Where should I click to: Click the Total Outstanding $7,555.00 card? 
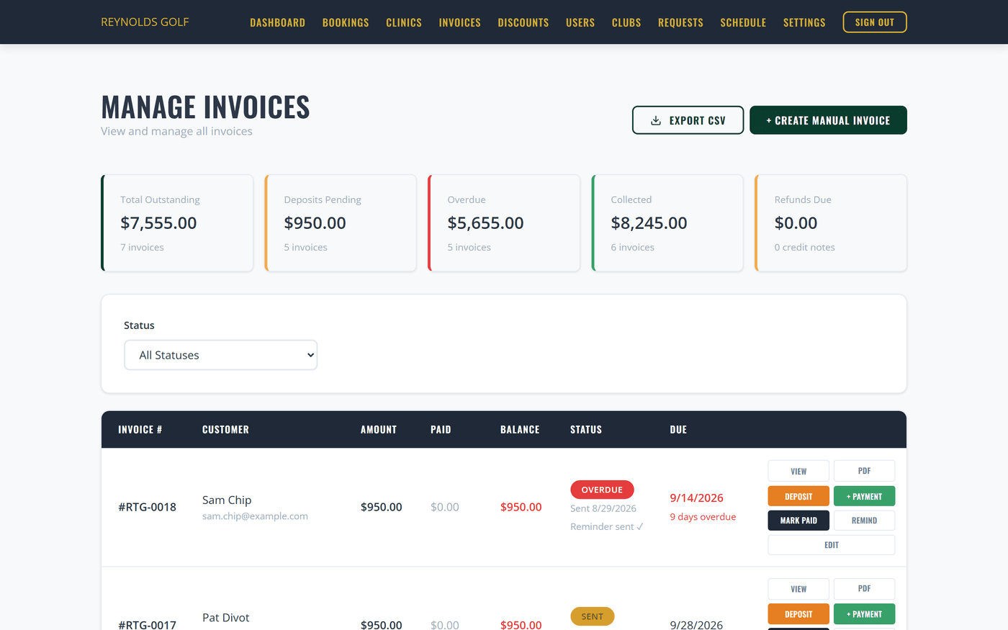point(177,223)
